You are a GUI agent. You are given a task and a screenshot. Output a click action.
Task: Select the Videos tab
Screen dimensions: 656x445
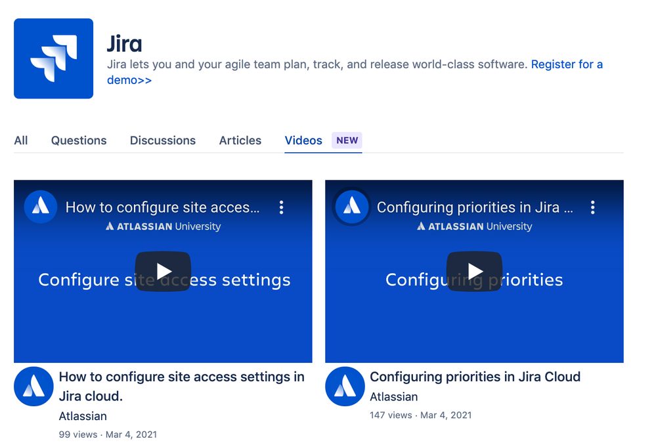pyautogui.click(x=303, y=140)
